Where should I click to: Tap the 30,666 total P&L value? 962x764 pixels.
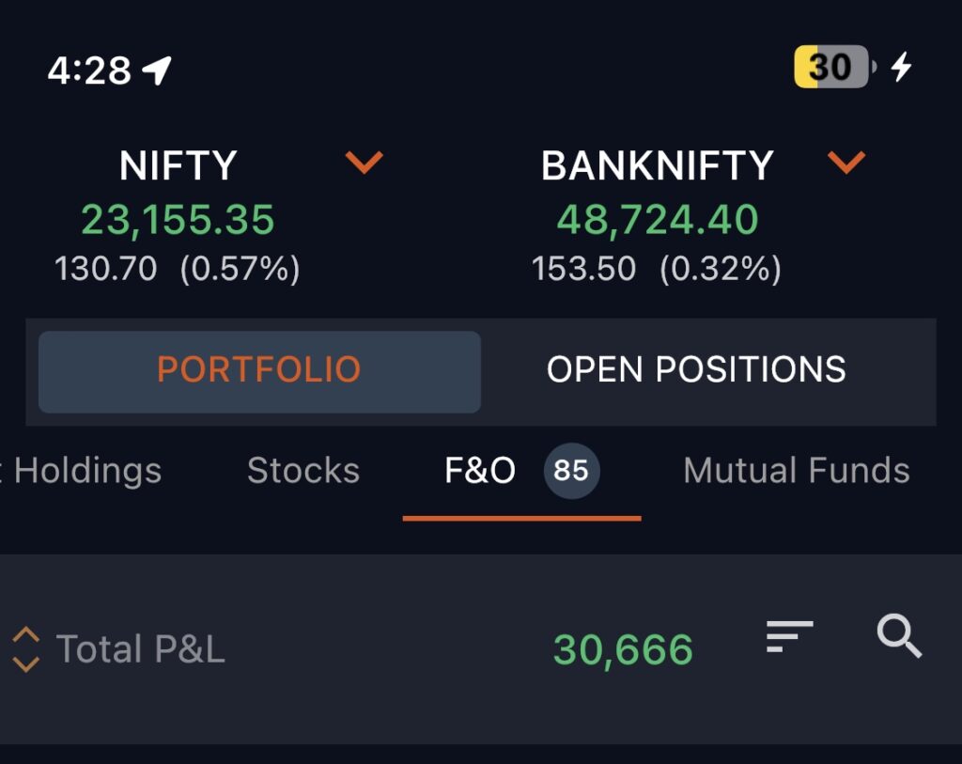click(624, 649)
